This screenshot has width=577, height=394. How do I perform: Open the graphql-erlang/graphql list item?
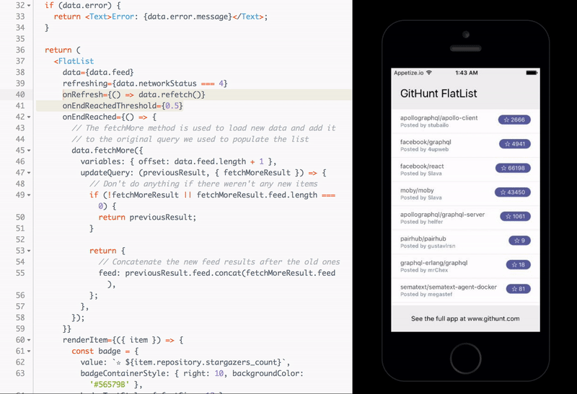click(x=465, y=266)
